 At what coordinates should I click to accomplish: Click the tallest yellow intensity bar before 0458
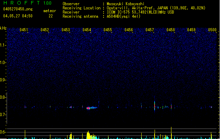point(171,133)
